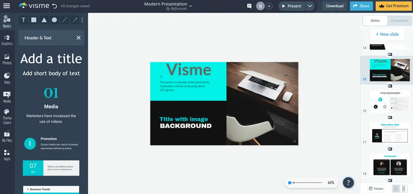This screenshot has width=413, height=194.
Task: Open more shape options (three dots)
Action: pos(82,20)
